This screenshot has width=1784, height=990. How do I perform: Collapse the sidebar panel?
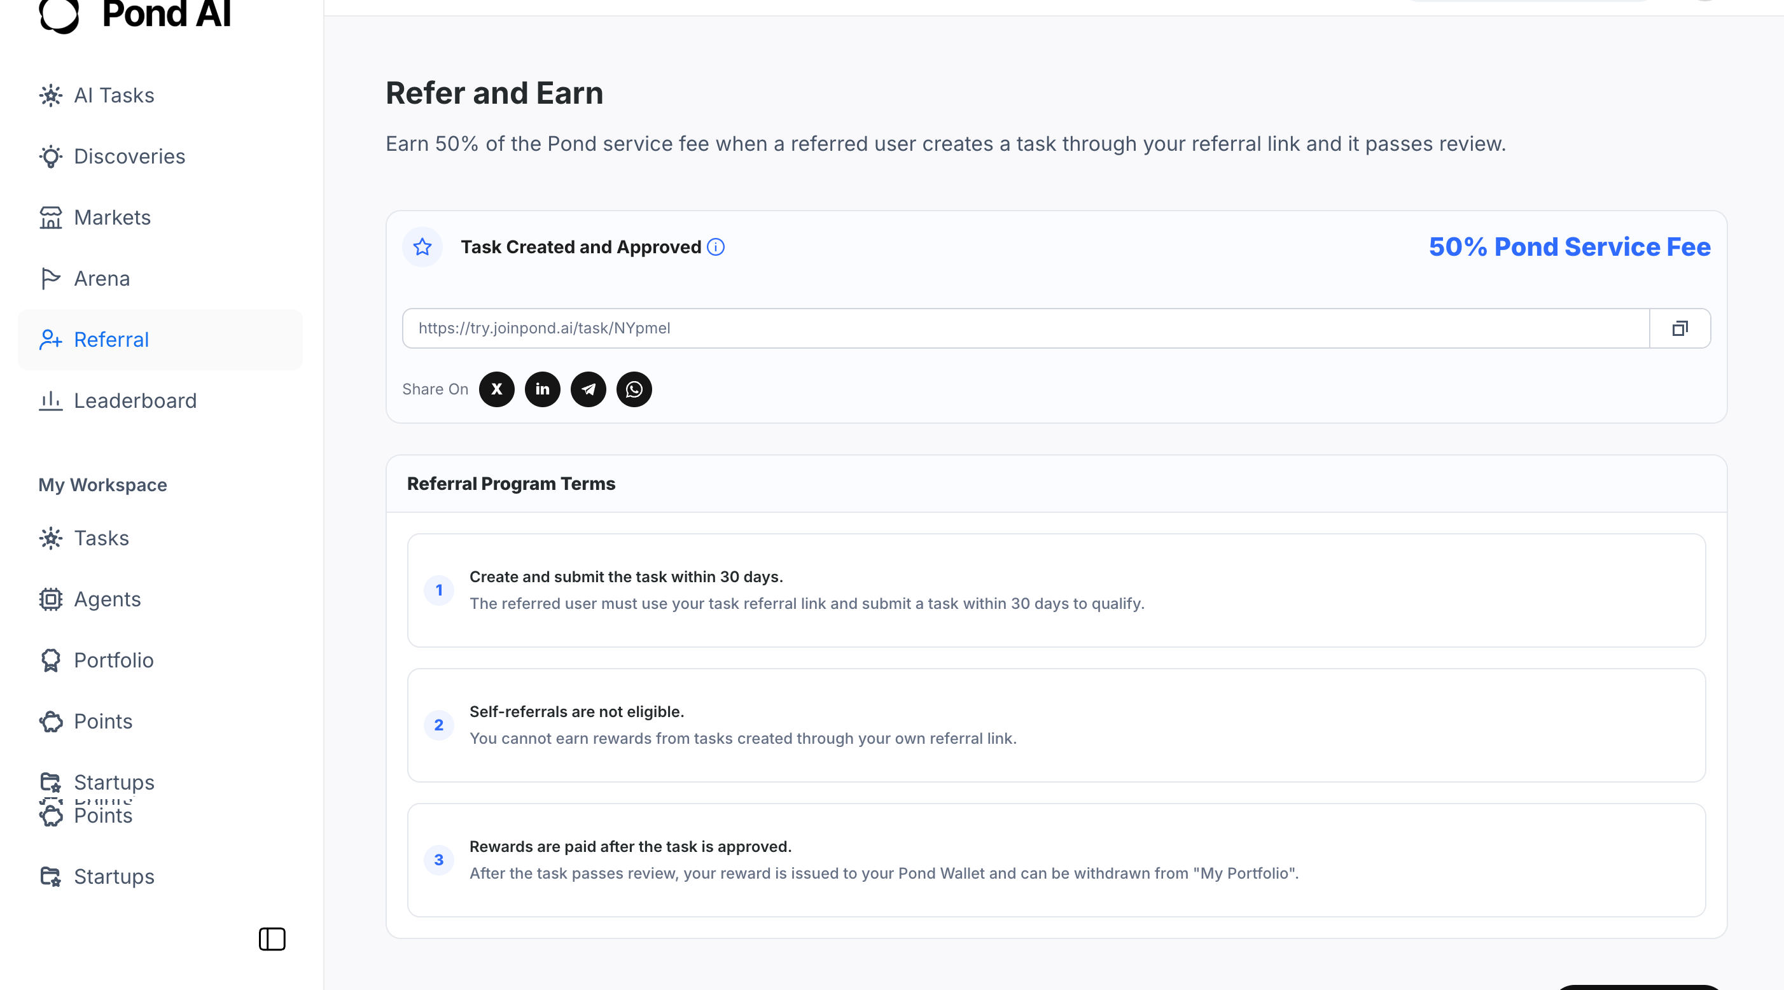click(x=272, y=938)
